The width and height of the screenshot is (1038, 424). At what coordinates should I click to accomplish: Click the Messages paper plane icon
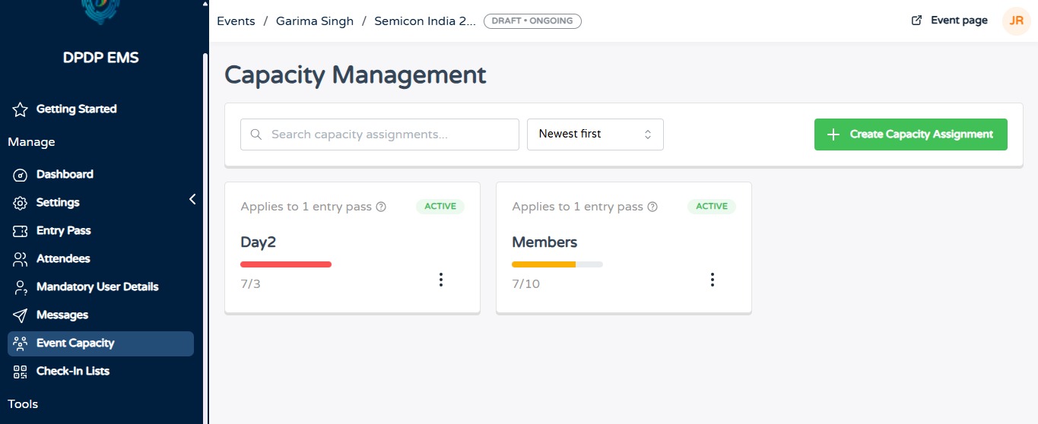click(x=21, y=315)
